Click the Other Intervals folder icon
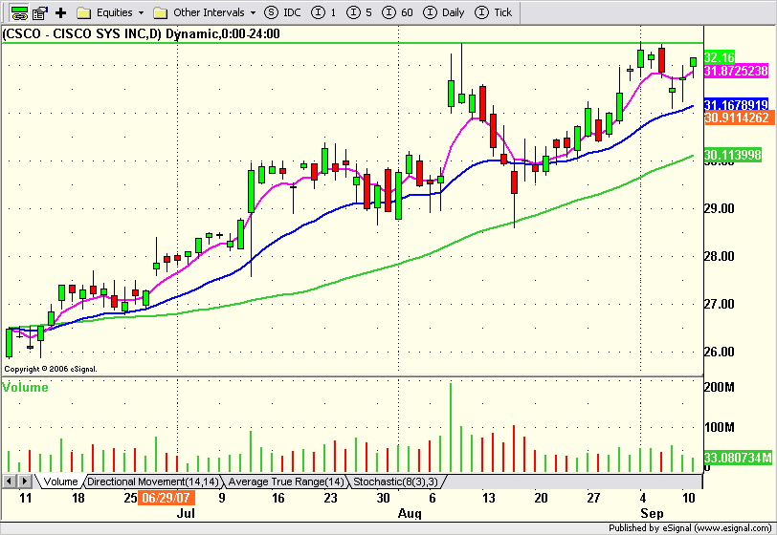 click(x=160, y=12)
